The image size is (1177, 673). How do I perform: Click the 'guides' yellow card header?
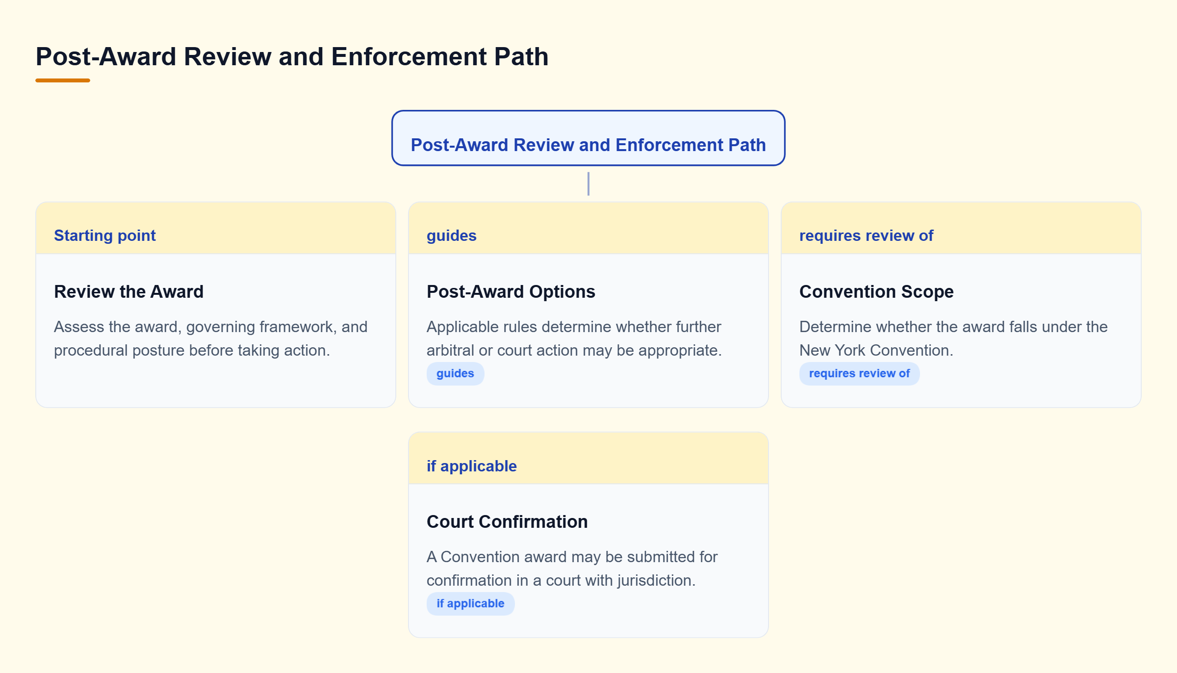point(588,228)
